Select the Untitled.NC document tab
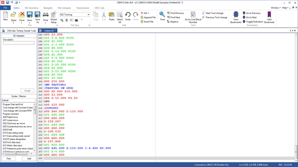Screen dimensions: 298x167 coord(47,31)
